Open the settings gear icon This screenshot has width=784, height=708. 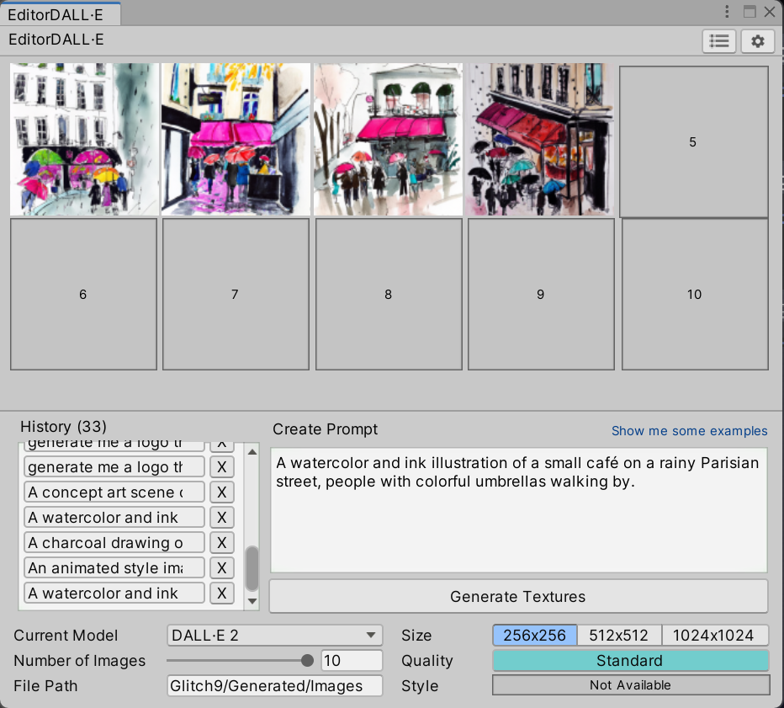click(x=757, y=41)
